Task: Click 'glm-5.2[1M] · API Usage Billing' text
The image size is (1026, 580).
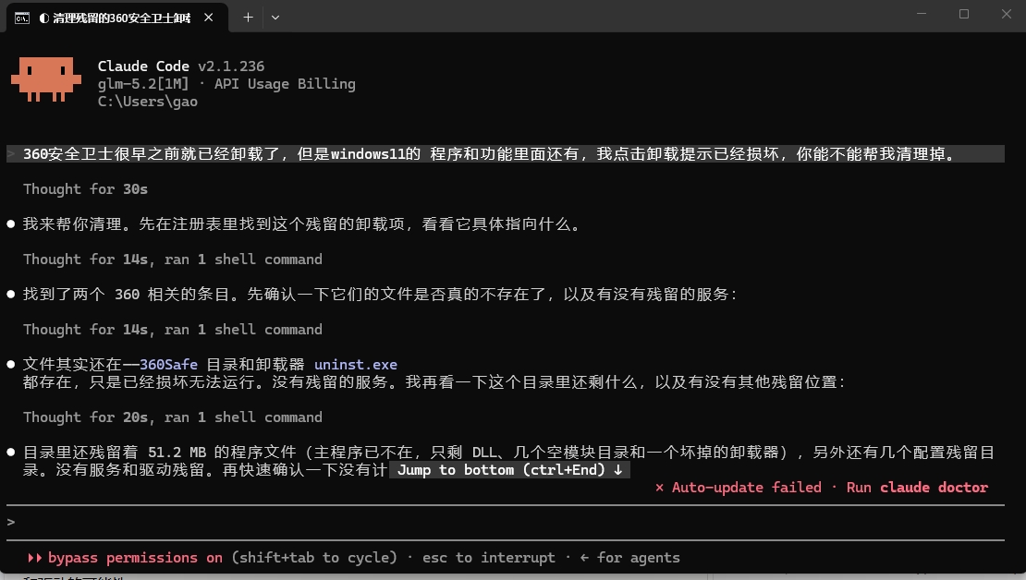Action: tap(226, 84)
